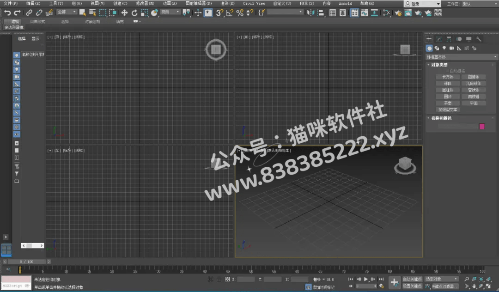This screenshot has height=292, width=499.
Task: Select the Lights category lightbulb icon
Action: point(444,48)
